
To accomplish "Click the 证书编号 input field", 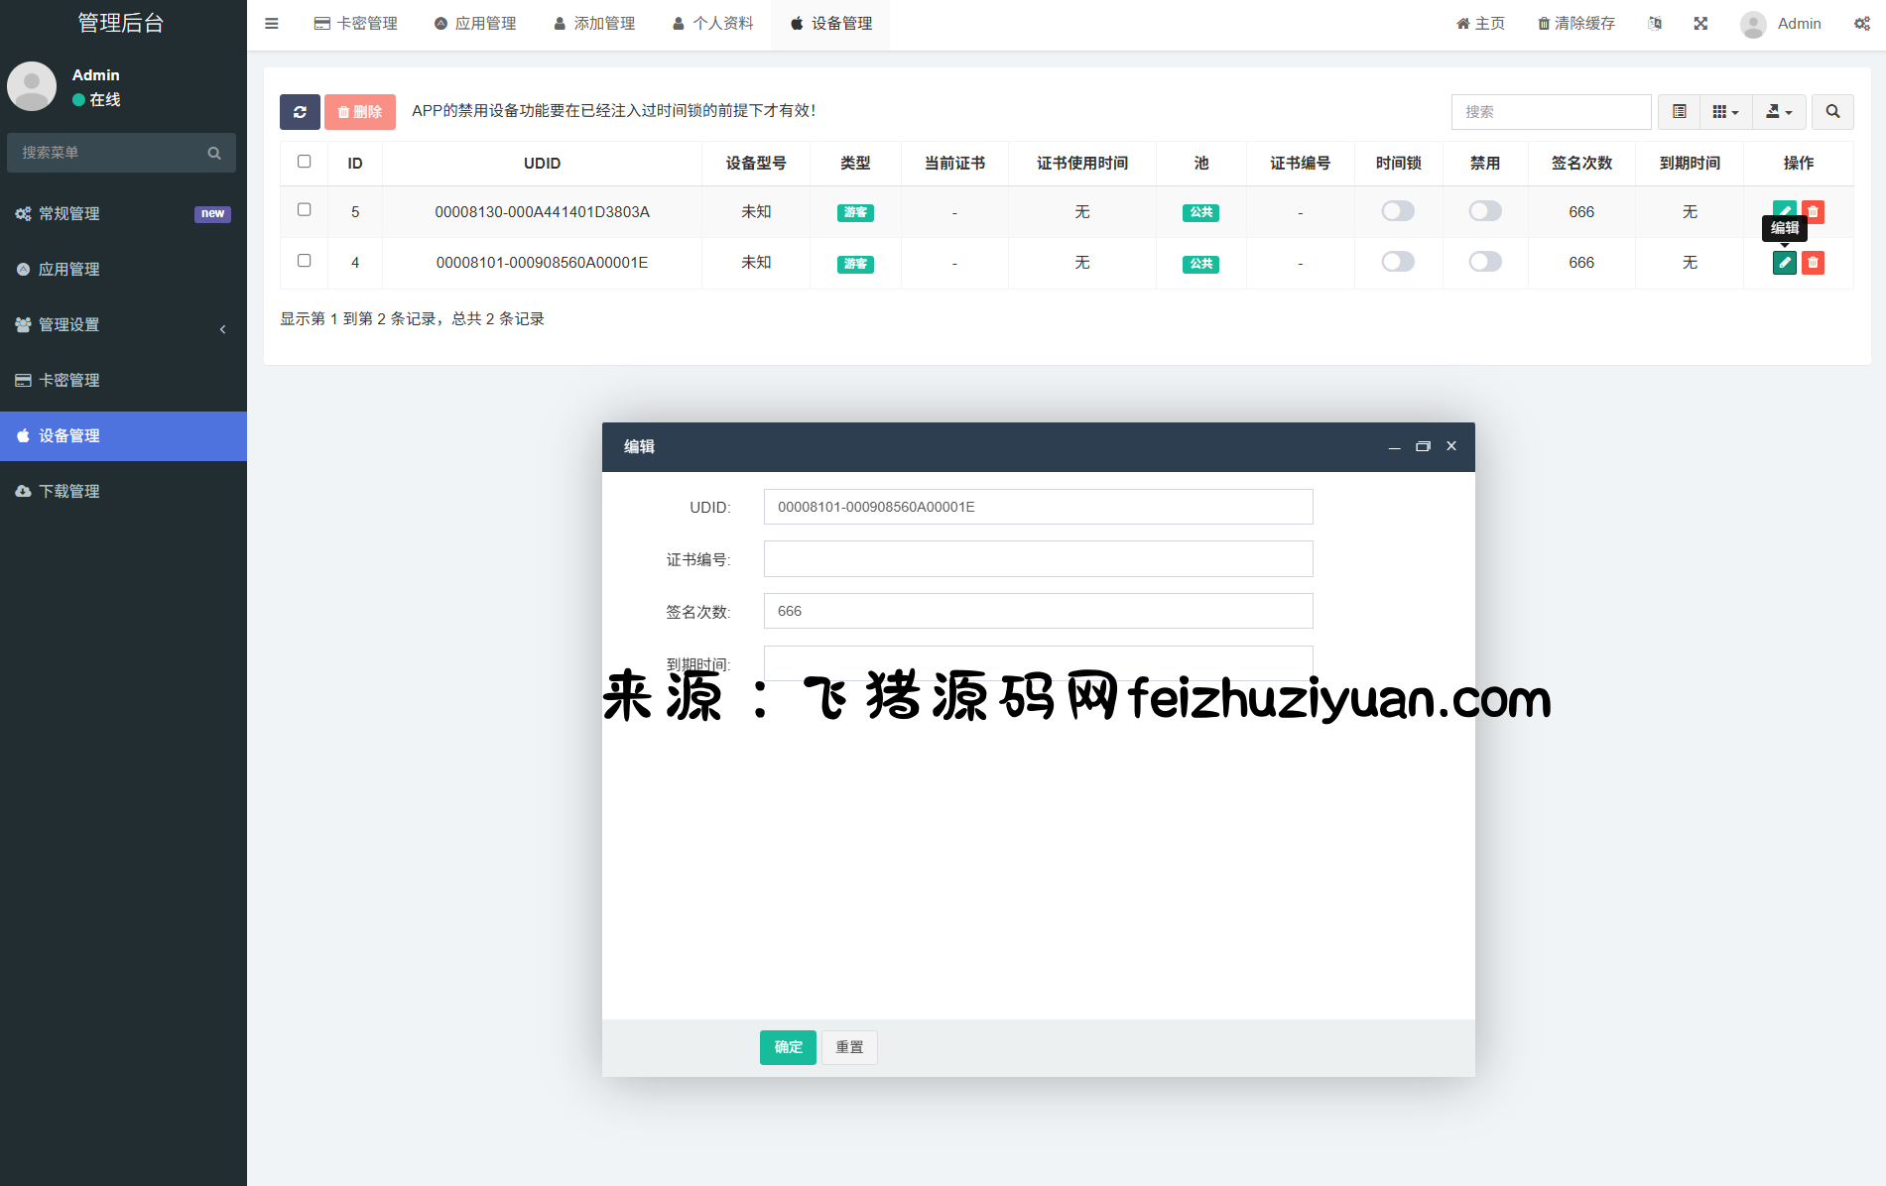I will (x=1038, y=559).
